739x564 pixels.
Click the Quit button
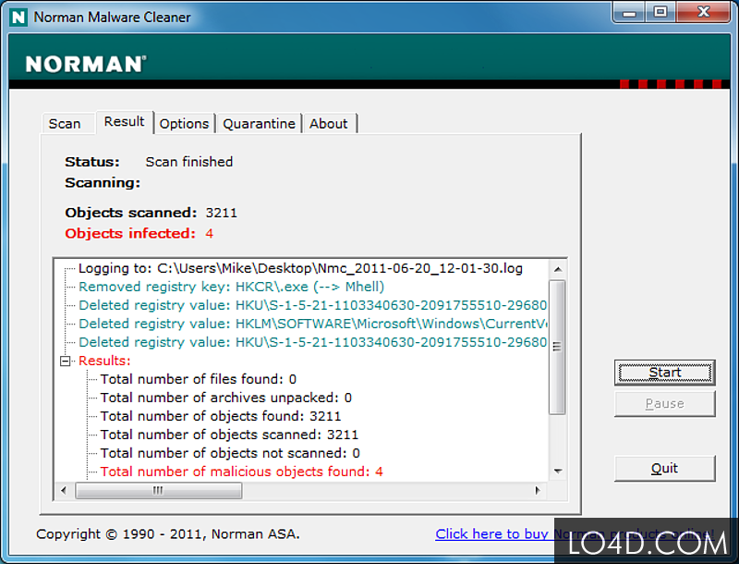click(664, 468)
